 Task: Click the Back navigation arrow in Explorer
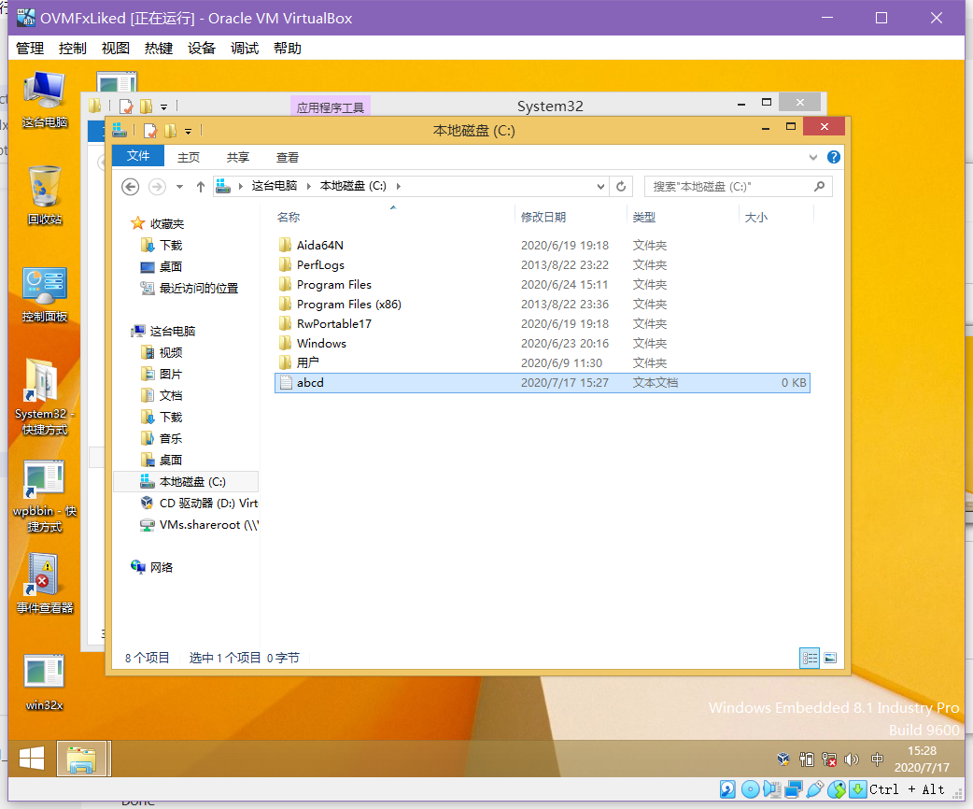pyautogui.click(x=131, y=187)
